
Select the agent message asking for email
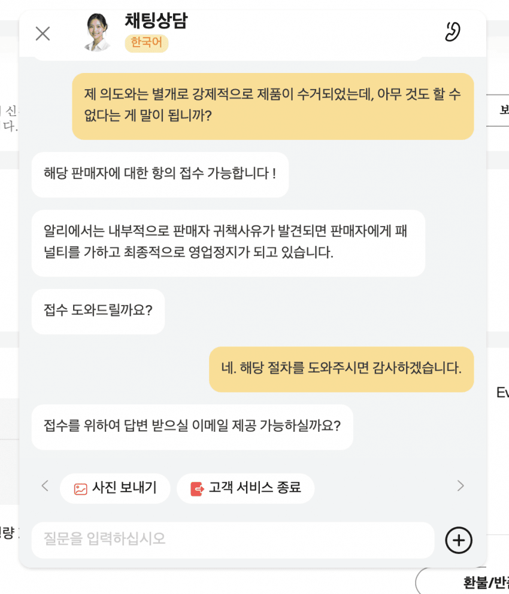coord(192,427)
